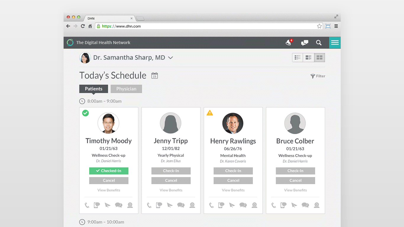Open the notifications bell icon
The image size is (404, 227).
tap(289, 43)
